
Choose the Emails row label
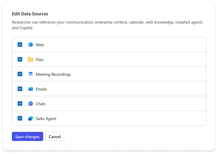(41, 89)
